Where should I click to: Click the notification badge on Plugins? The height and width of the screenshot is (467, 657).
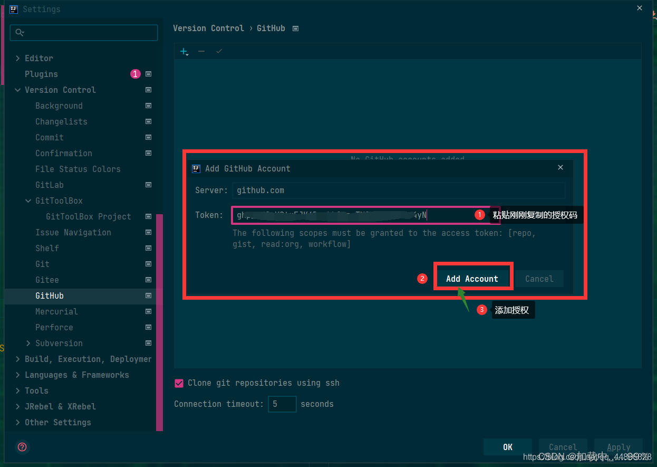[x=135, y=74]
